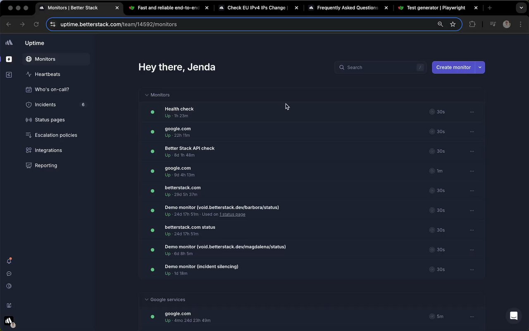This screenshot has width=529, height=331.
Task: Open the three-dot menu for Health check
Action: (x=472, y=112)
